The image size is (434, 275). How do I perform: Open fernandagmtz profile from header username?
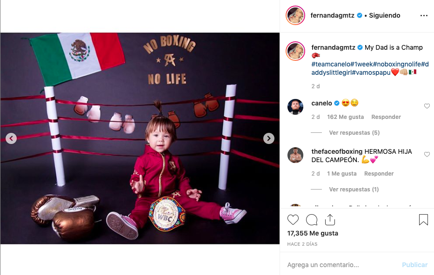pos(332,15)
